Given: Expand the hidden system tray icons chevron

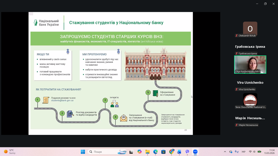Looking at the screenshot, I should [225, 152].
